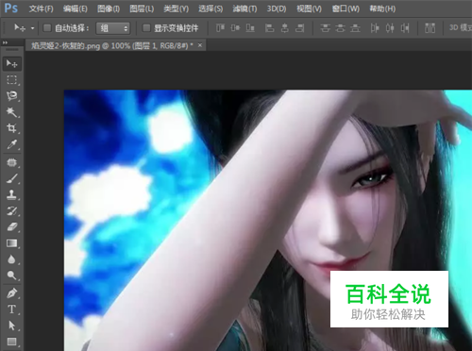472x351 pixels.
Task: Click distribute top edges icon
Action: [x=325, y=28]
